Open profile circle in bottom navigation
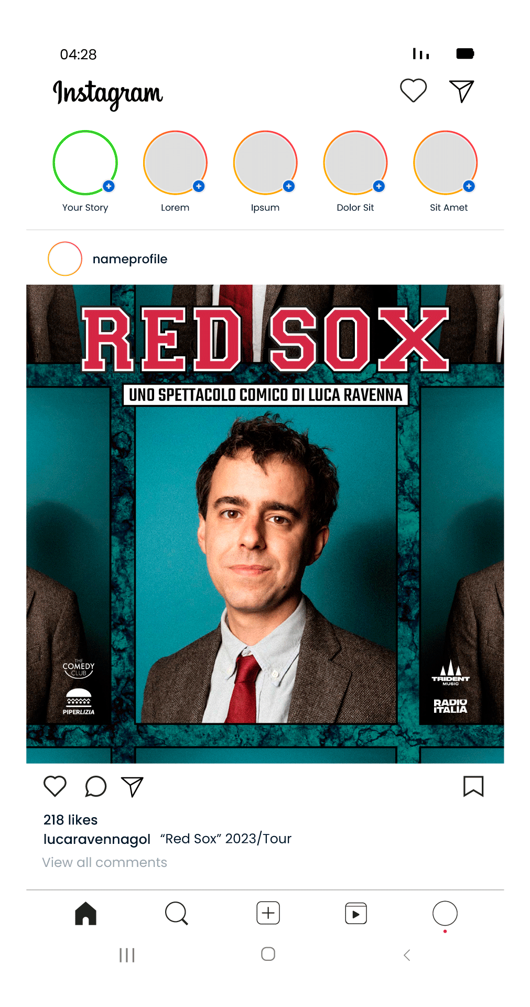 coord(445,913)
